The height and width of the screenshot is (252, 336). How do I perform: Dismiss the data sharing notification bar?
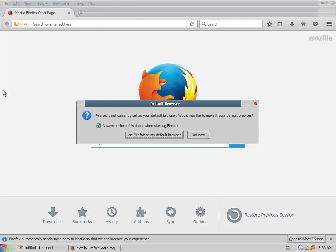point(331,239)
